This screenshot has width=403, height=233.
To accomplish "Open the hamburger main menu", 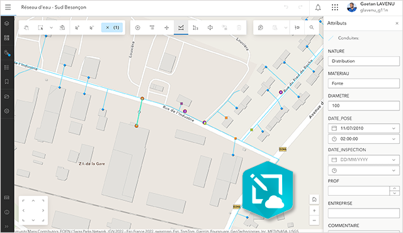I will 8,7.
